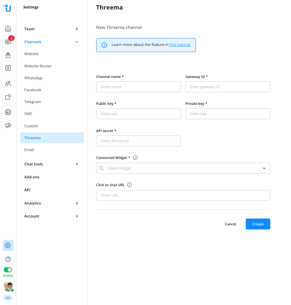Open the contacts book icon

point(8,68)
